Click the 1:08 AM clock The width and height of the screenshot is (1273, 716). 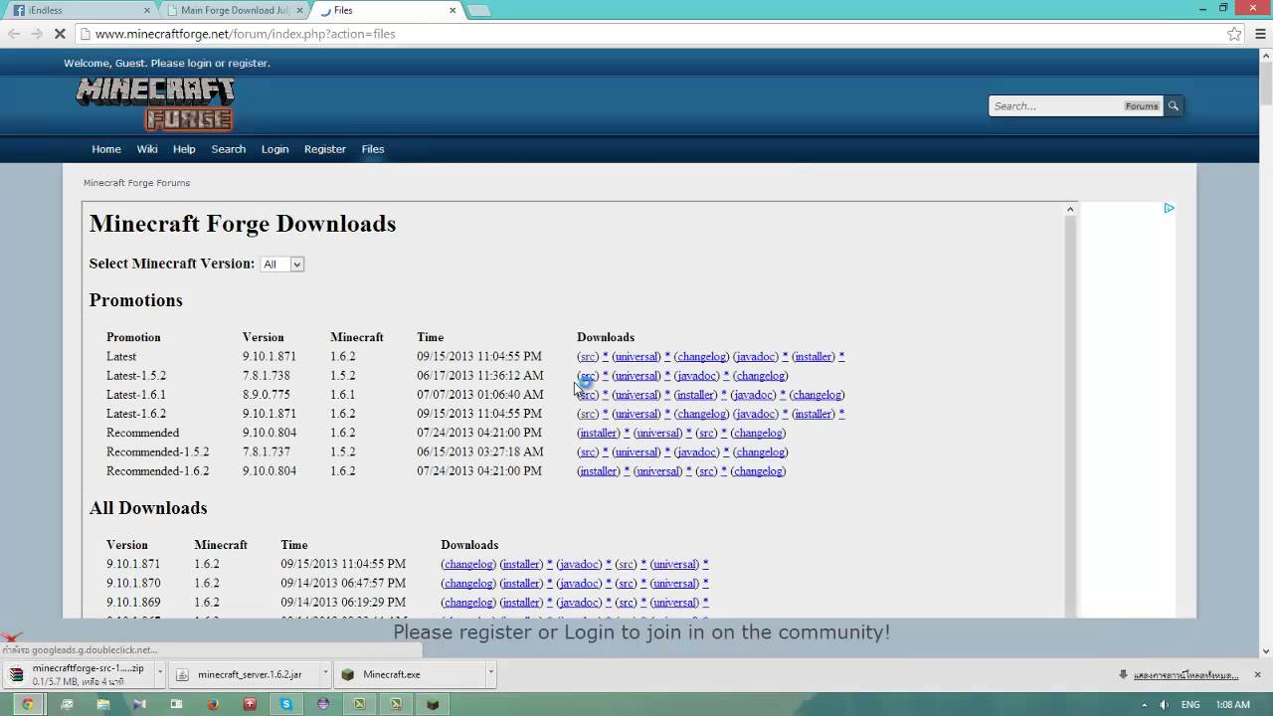(x=1233, y=704)
